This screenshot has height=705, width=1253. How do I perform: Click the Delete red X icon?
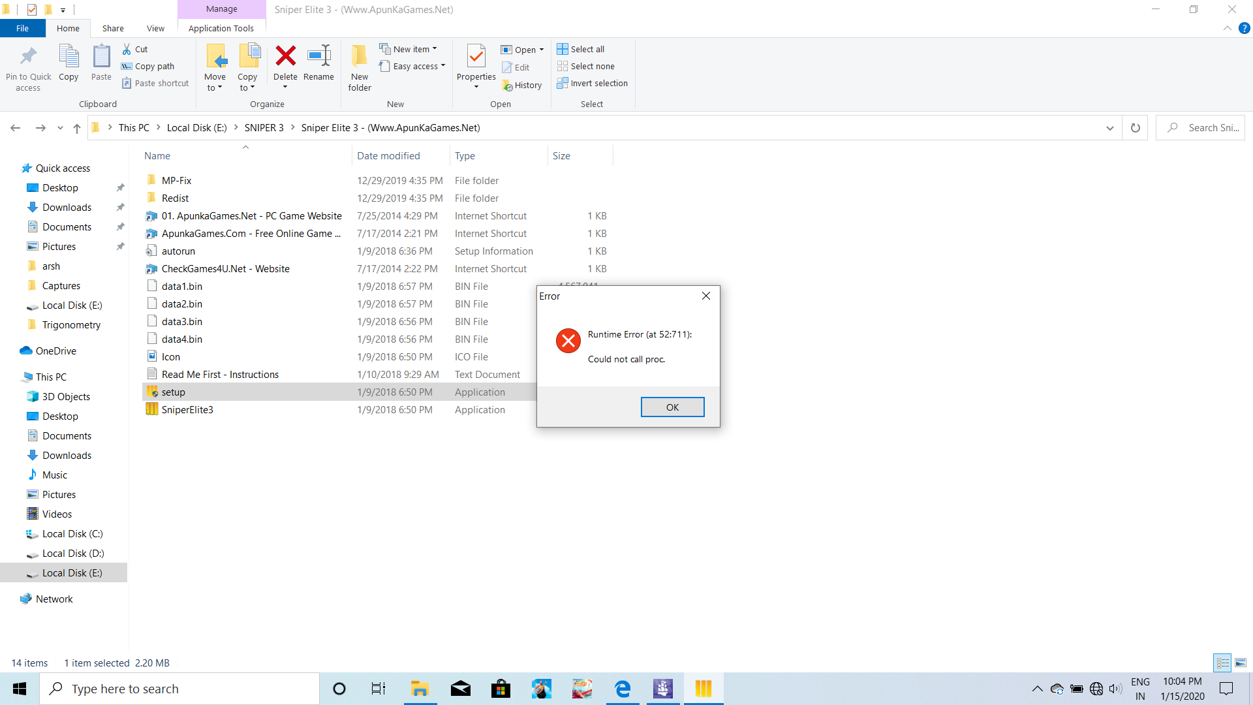(x=285, y=57)
